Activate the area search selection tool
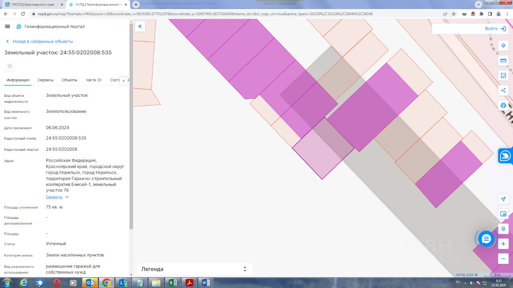The image size is (513, 288). pyautogui.click(x=503, y=75)
